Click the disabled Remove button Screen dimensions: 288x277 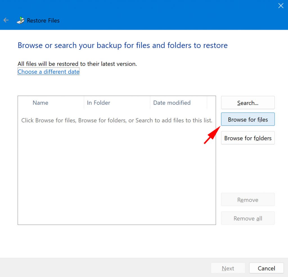(247, 200)
